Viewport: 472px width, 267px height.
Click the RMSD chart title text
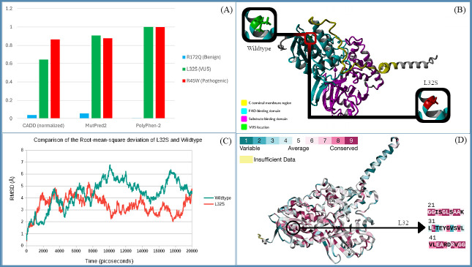pos(118,140)
